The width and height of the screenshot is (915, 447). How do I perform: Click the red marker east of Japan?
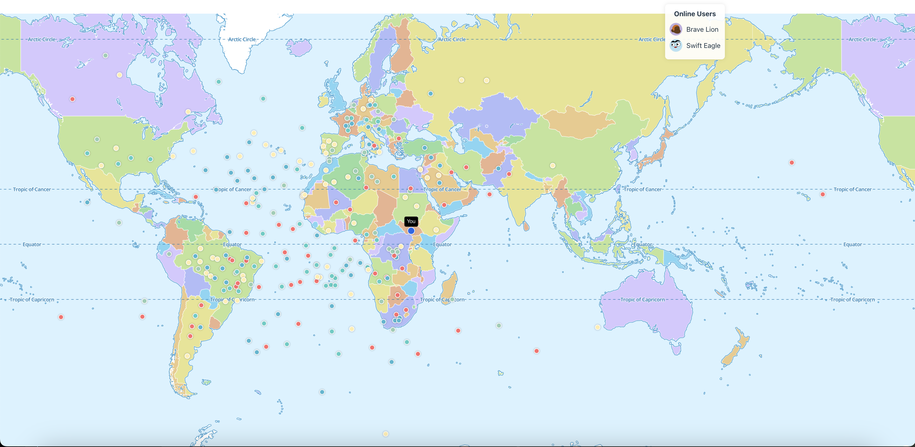pyautogui.click(x=792, y=163)
